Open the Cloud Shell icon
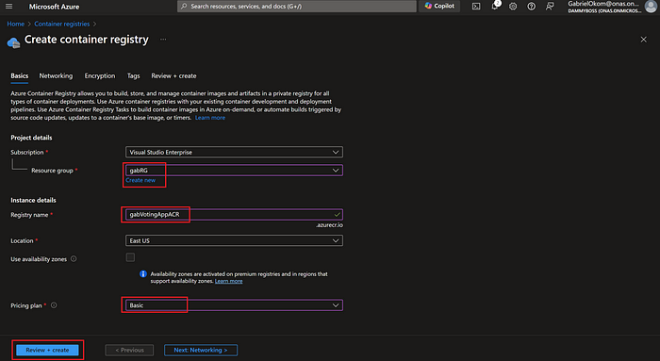The width and height of the screenshot is (660, 361). click(x=476, y=7)
